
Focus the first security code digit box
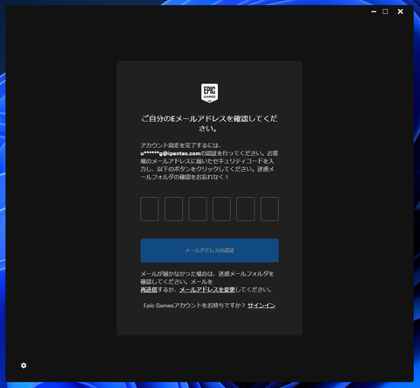pos(150,208)
